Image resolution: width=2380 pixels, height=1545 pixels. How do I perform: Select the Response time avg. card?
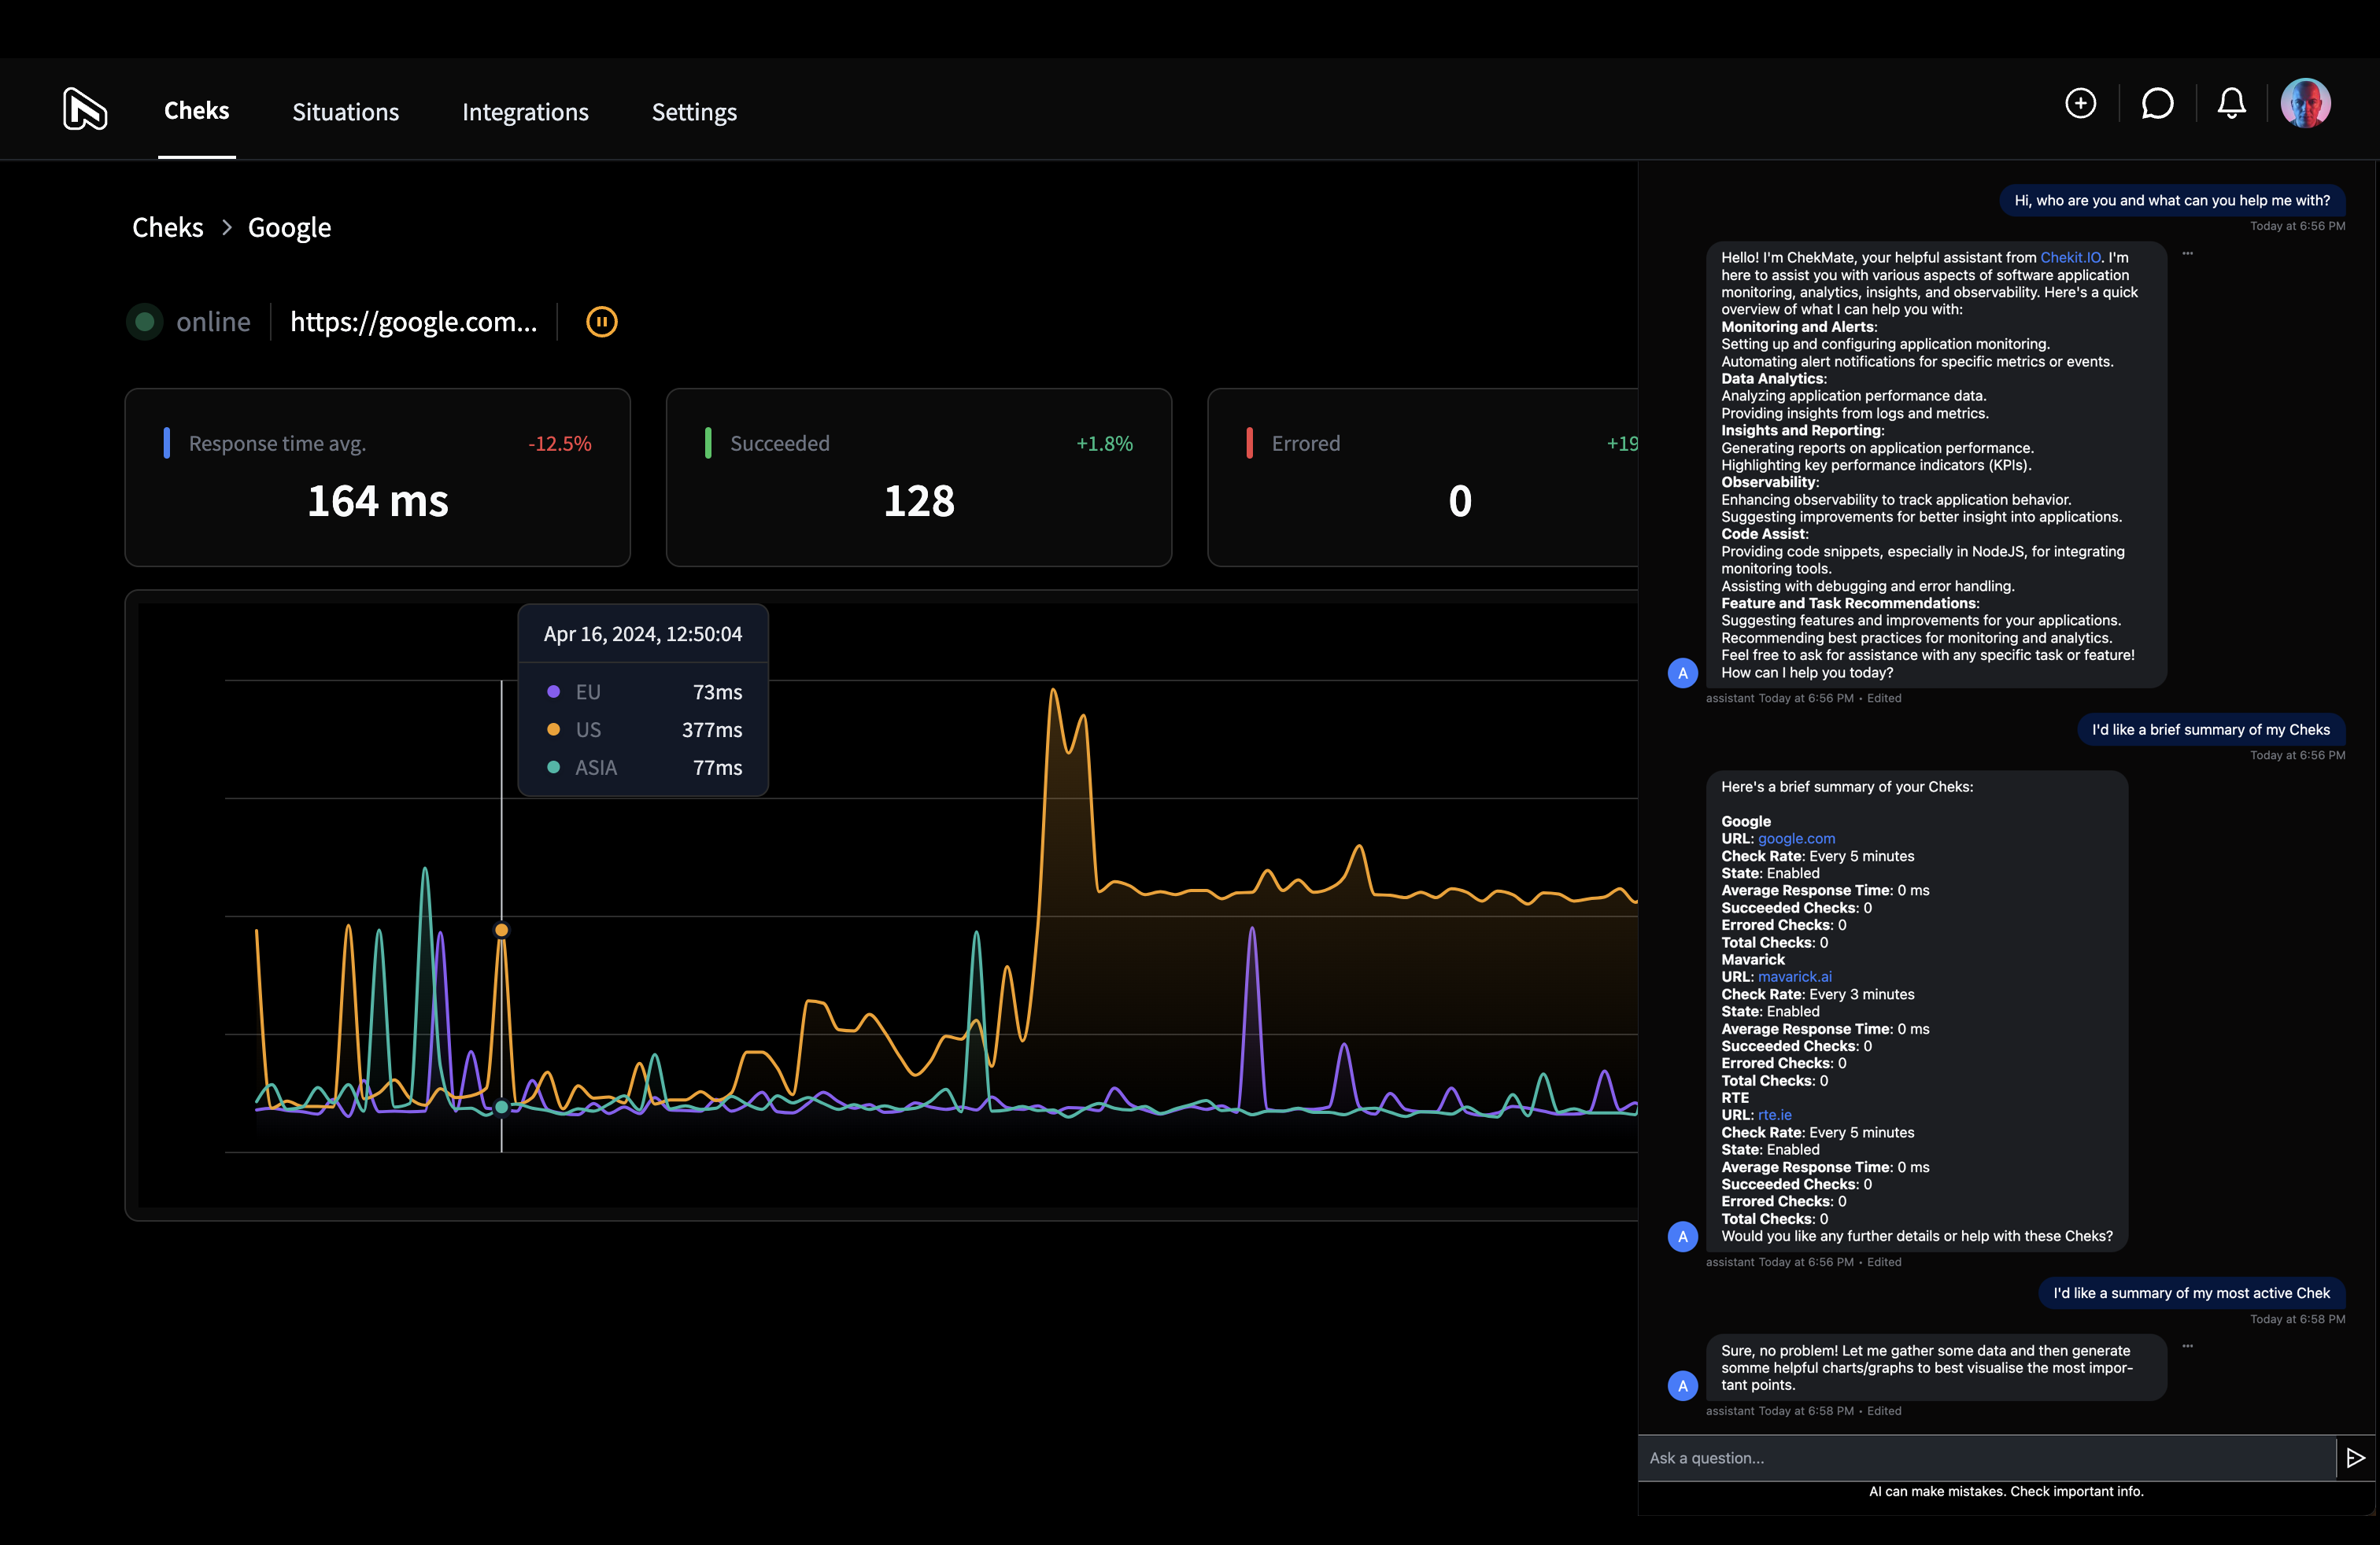377,478
